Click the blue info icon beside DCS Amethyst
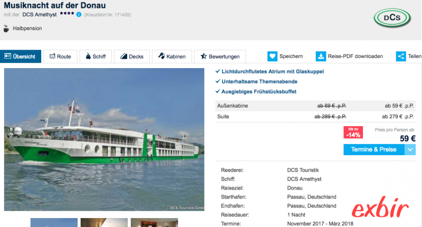Image resolution: width=422 pixels, height=227 pixels. tap(79, 15)
